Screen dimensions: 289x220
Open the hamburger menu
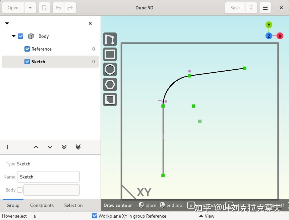pos(265,8)
